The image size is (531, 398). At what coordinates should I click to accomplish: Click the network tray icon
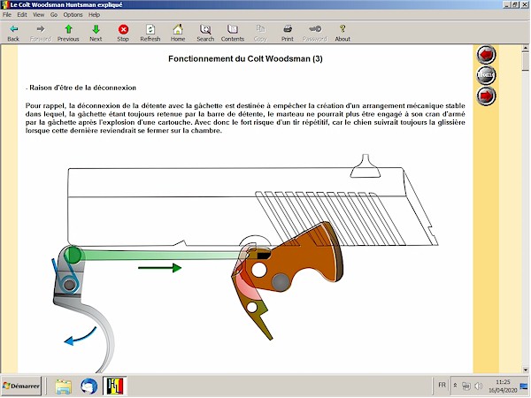(466, 386)
